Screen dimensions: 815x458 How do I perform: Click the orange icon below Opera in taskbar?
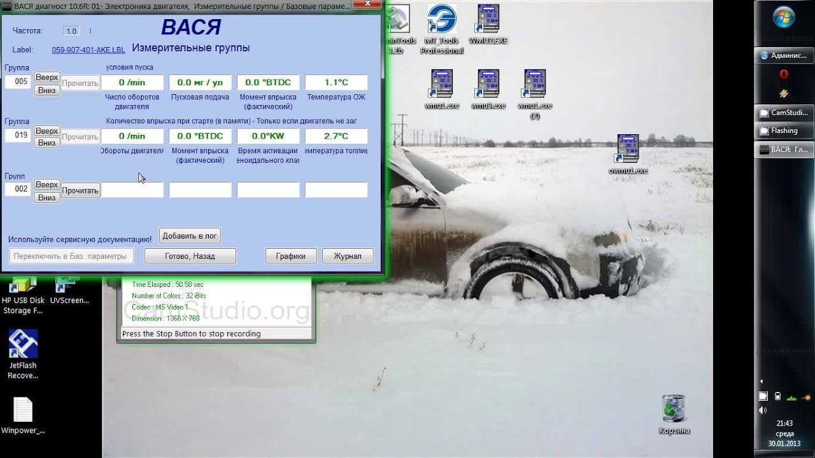click(x=784, y=94)
